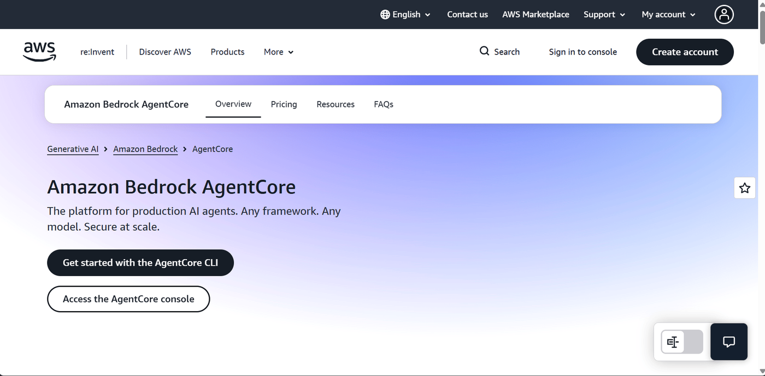Image resolution: width=765 pixels, height=376 pixels.
Task: Click Sign in to console
Action: pyautogui.click(x=583, y=52)
